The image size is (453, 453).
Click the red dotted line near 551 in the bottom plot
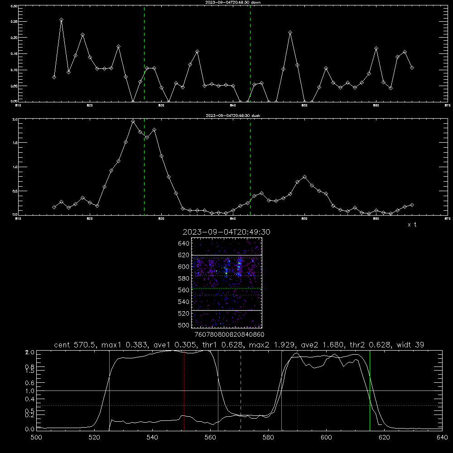click(184, 390)
